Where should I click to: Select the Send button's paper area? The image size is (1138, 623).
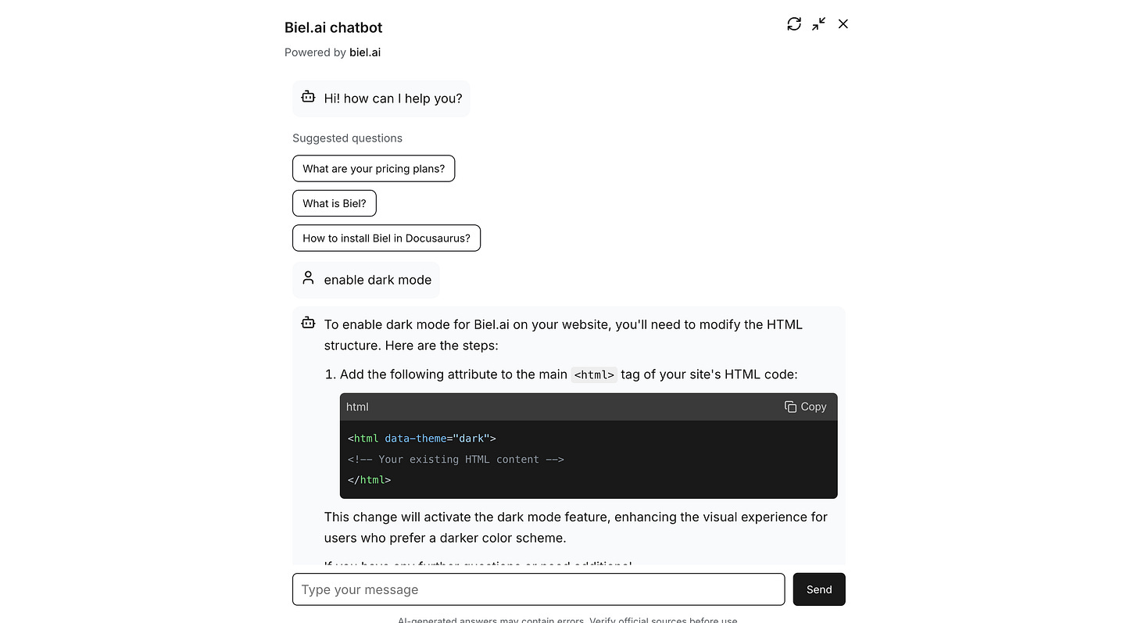coord(818,589)
